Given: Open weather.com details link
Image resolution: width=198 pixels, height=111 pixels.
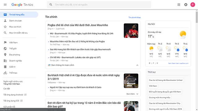Looking at the screenshot, I should (x=178, y=63).
